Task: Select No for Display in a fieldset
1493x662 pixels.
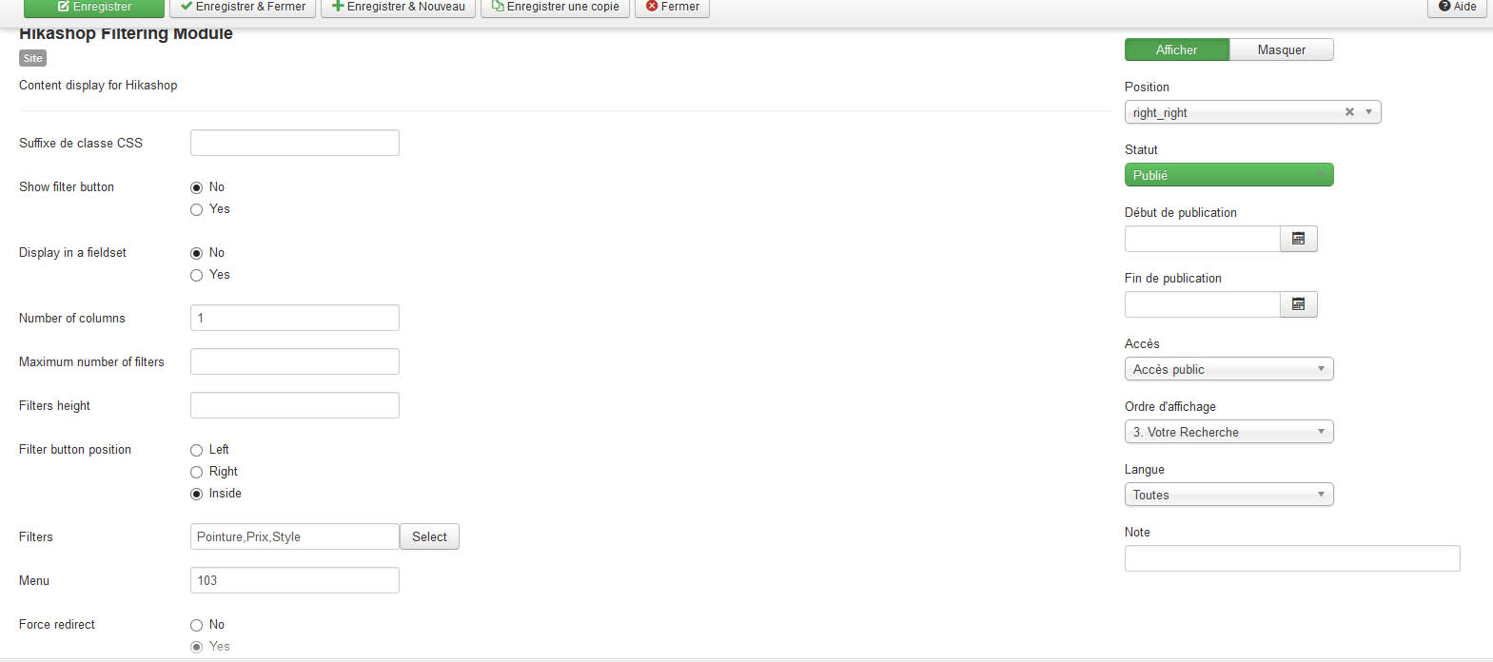Action: [x=196, y=253]
